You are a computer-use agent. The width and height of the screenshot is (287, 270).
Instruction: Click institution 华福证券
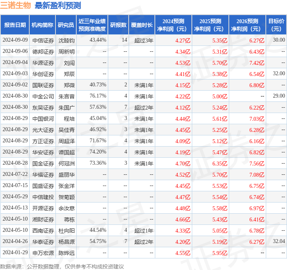click(43, 175)
